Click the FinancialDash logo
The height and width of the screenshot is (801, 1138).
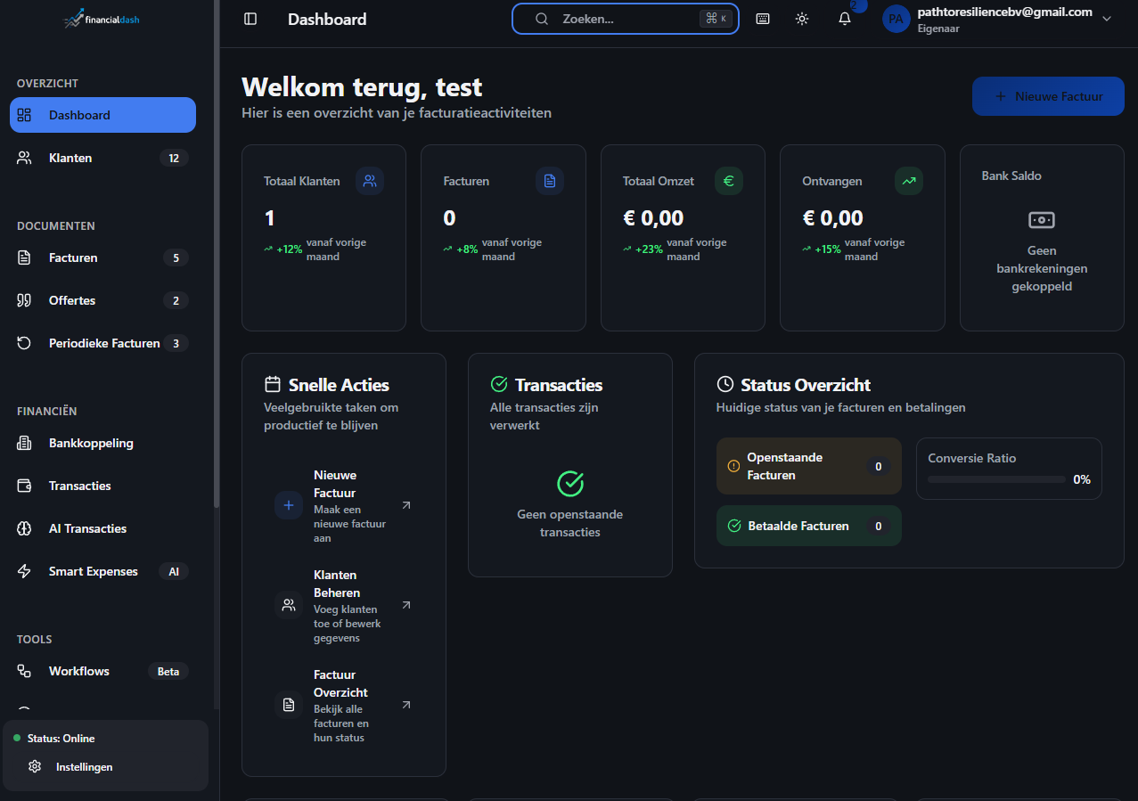click(102, 19)
